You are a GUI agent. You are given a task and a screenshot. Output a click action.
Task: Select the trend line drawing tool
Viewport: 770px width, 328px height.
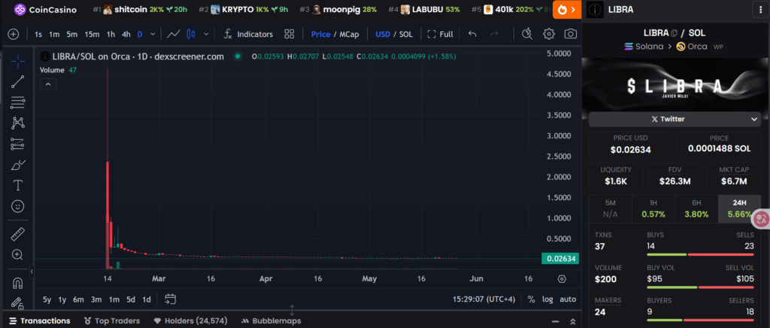click(18, 82)
